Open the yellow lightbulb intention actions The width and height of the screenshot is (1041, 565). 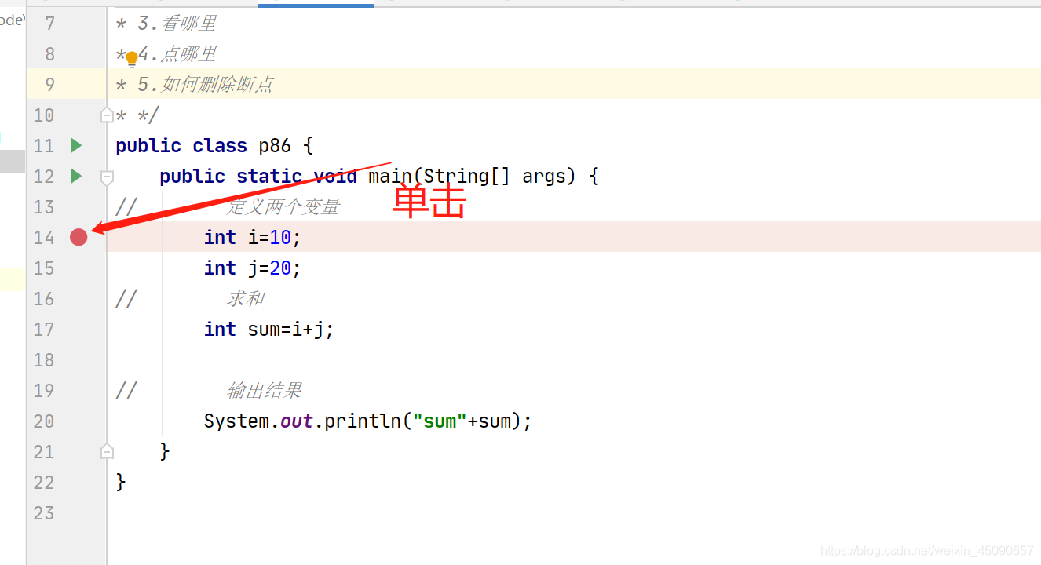(x=132, y=58)
